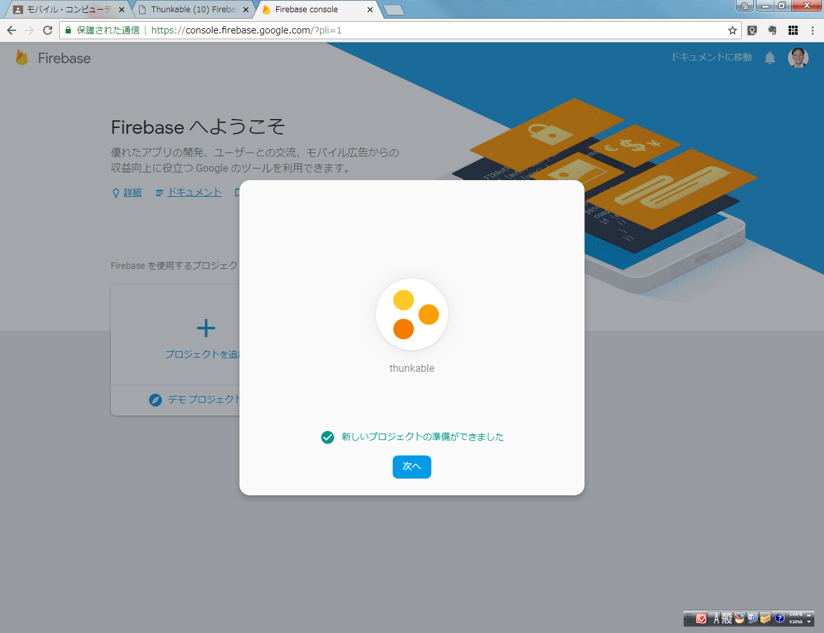Viewport: 824px width, 633px height.
Task: Open the 詳細 link
Action: pyautogui.click(x=133, y=192)
